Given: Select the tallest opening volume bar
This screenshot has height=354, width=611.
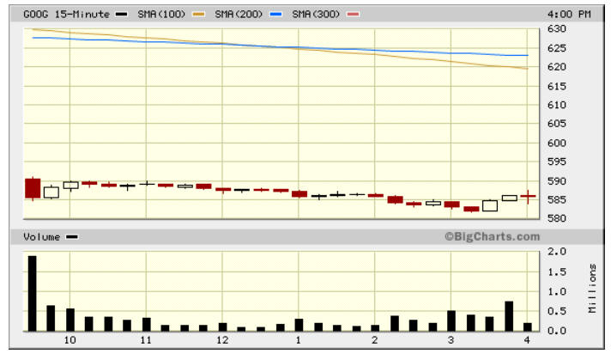Looking at the screenshot, I should [x=33, y=294].
